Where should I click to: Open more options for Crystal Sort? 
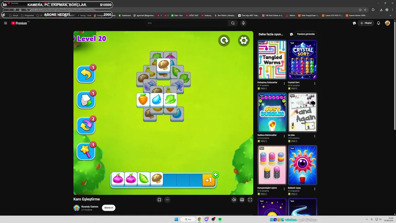315,84
